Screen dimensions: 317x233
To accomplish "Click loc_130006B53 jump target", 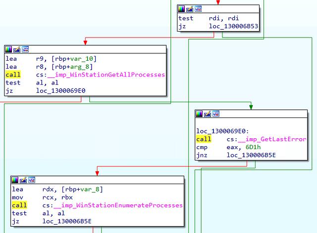I will tap(233, 26).
